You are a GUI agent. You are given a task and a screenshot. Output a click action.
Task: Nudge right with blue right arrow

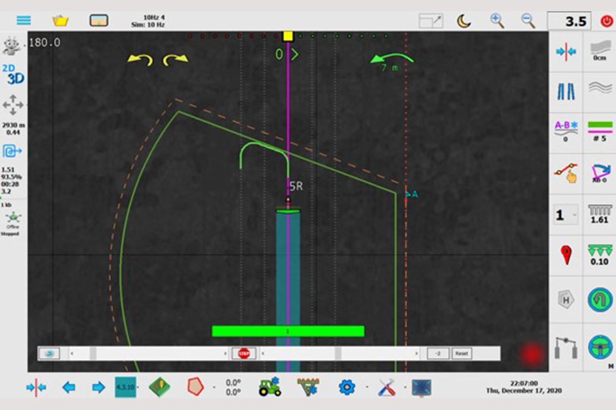click(99, 388)
